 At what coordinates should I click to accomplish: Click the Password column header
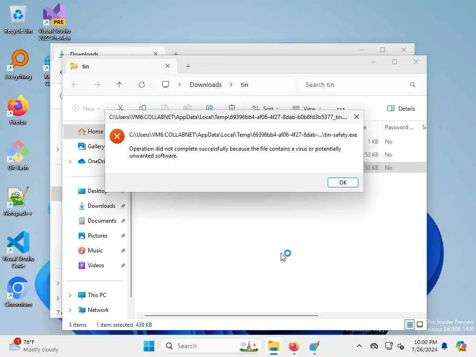399,127
